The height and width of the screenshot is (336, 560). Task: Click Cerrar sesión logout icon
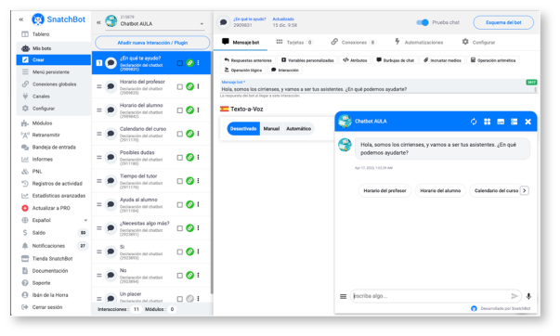point(25,307)
